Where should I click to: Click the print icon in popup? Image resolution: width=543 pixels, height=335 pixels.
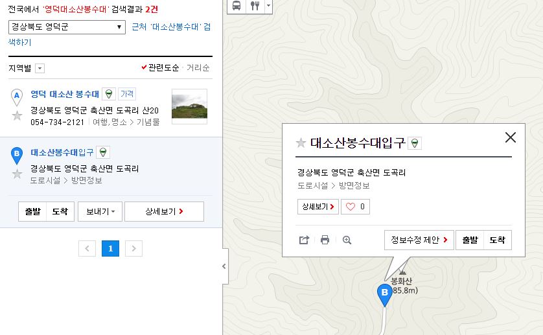click(x=325, y=240)
